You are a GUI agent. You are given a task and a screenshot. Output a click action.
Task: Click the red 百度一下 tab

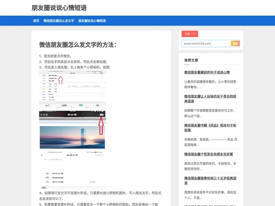click(x=190, y=34)
